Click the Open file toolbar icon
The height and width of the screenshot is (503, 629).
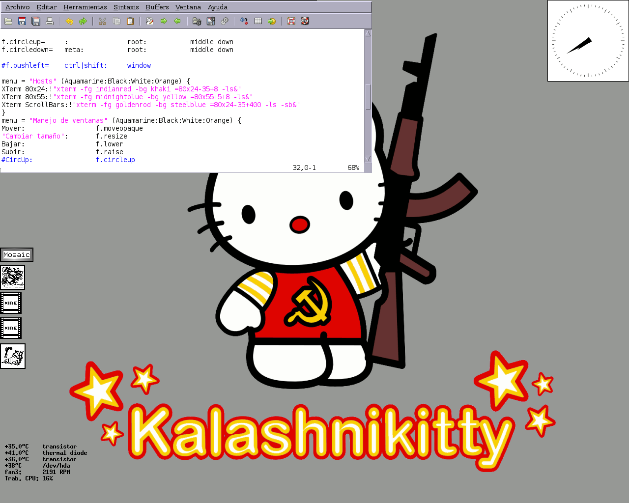tap(8, 21)
